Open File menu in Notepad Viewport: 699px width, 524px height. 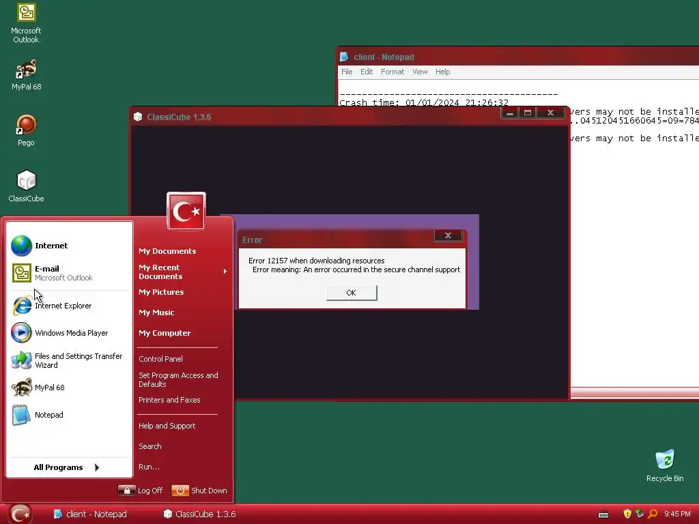[347, 72]
